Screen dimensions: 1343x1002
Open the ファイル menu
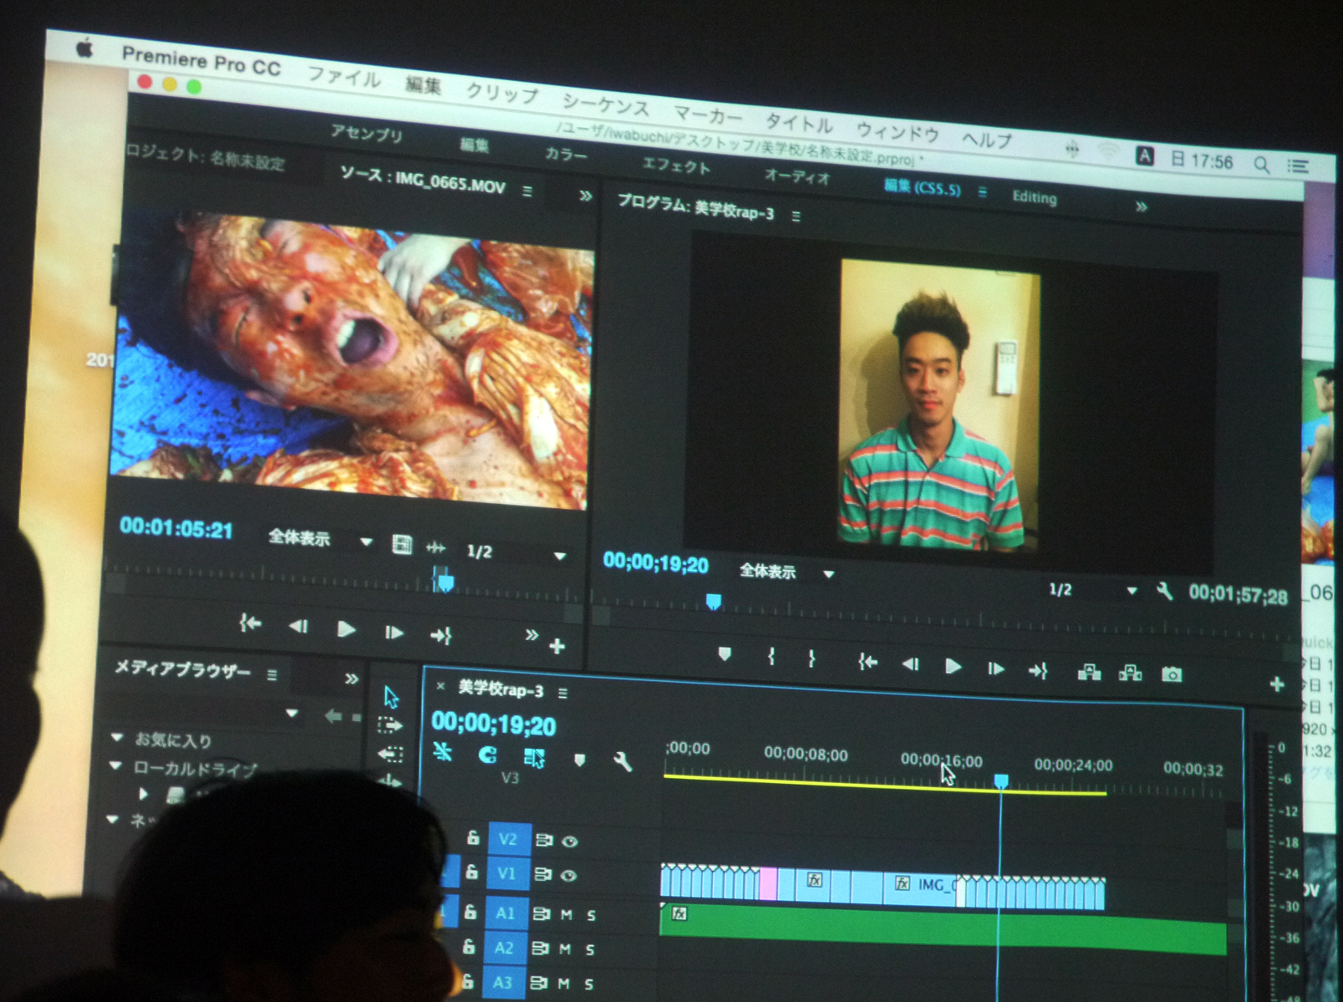[343, 78]
